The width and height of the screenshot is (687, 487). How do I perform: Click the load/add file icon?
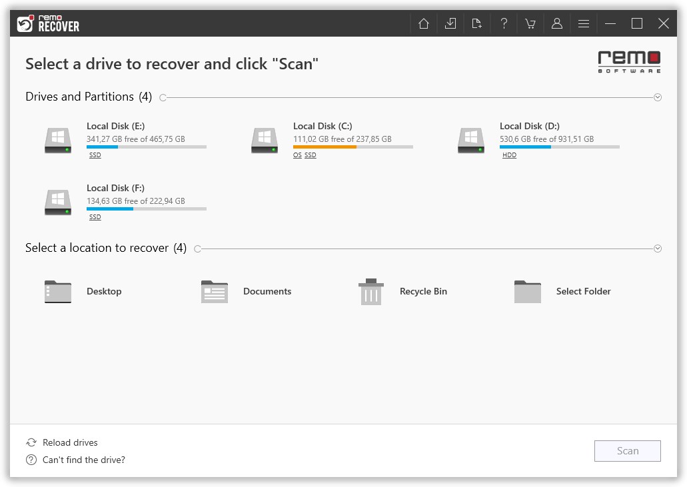[x=477, y=24]
